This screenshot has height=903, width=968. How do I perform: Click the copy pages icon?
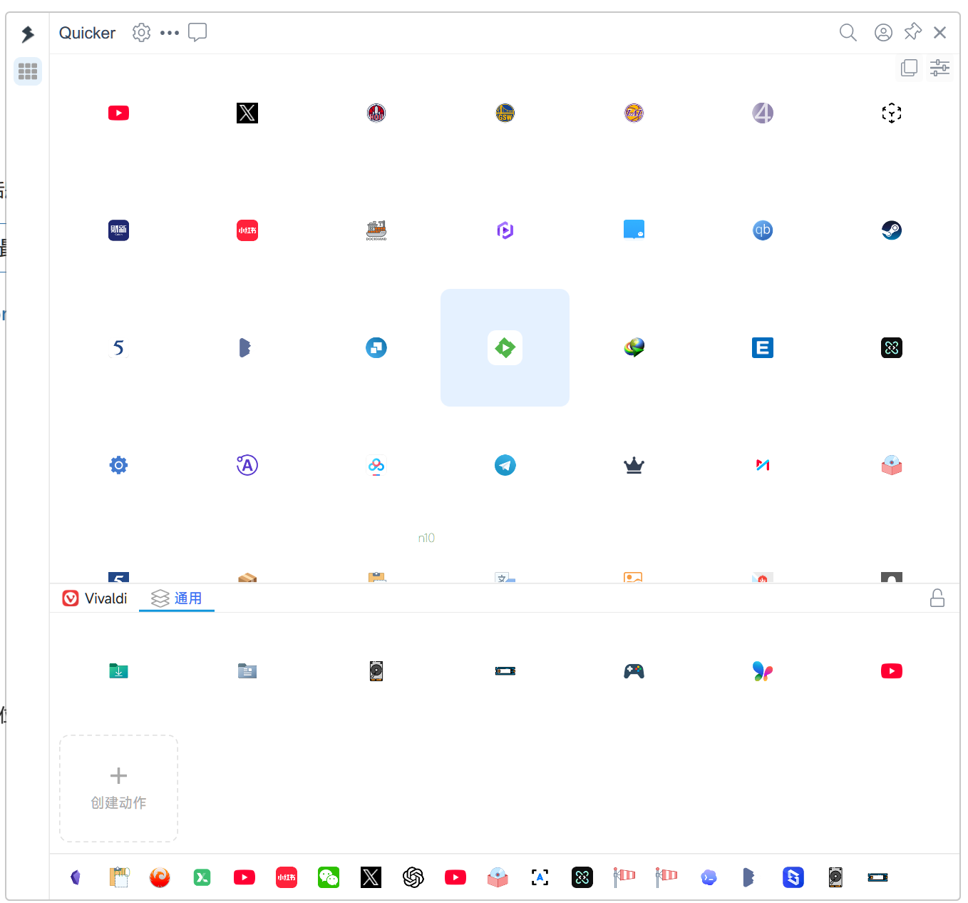(x=909, y=68)
